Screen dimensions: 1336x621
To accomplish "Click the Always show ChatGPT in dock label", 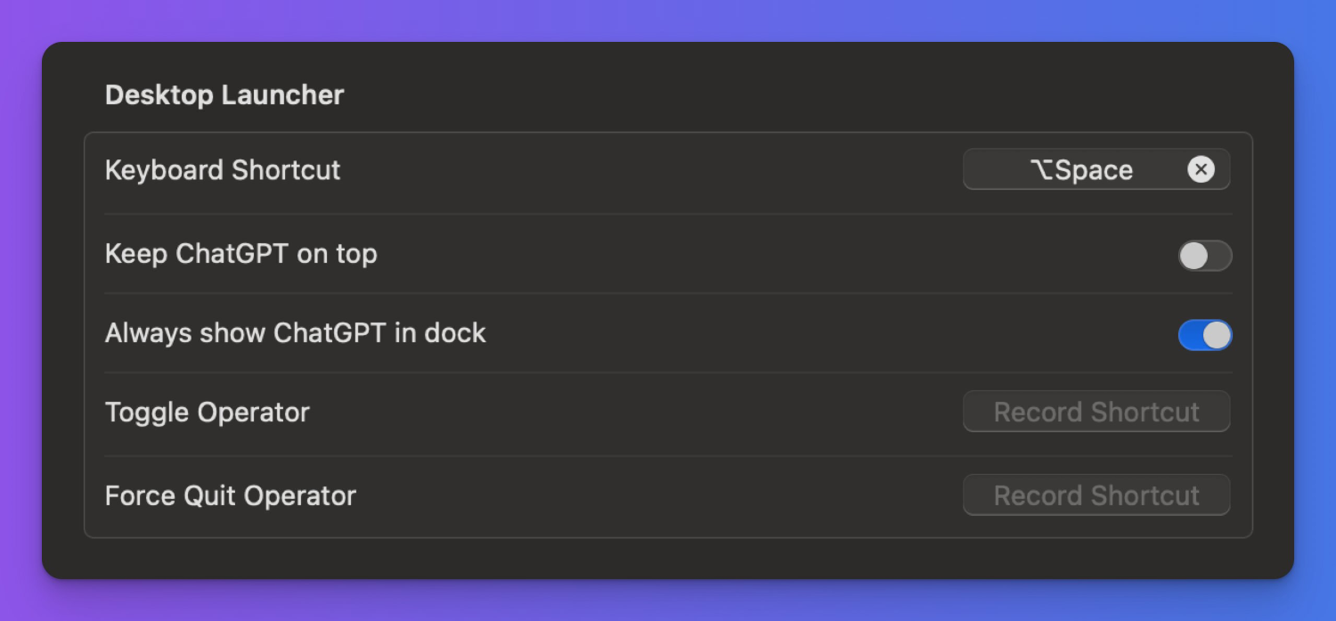I will click(295, 333).
